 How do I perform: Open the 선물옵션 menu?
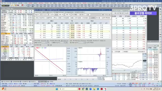point(55,3)
